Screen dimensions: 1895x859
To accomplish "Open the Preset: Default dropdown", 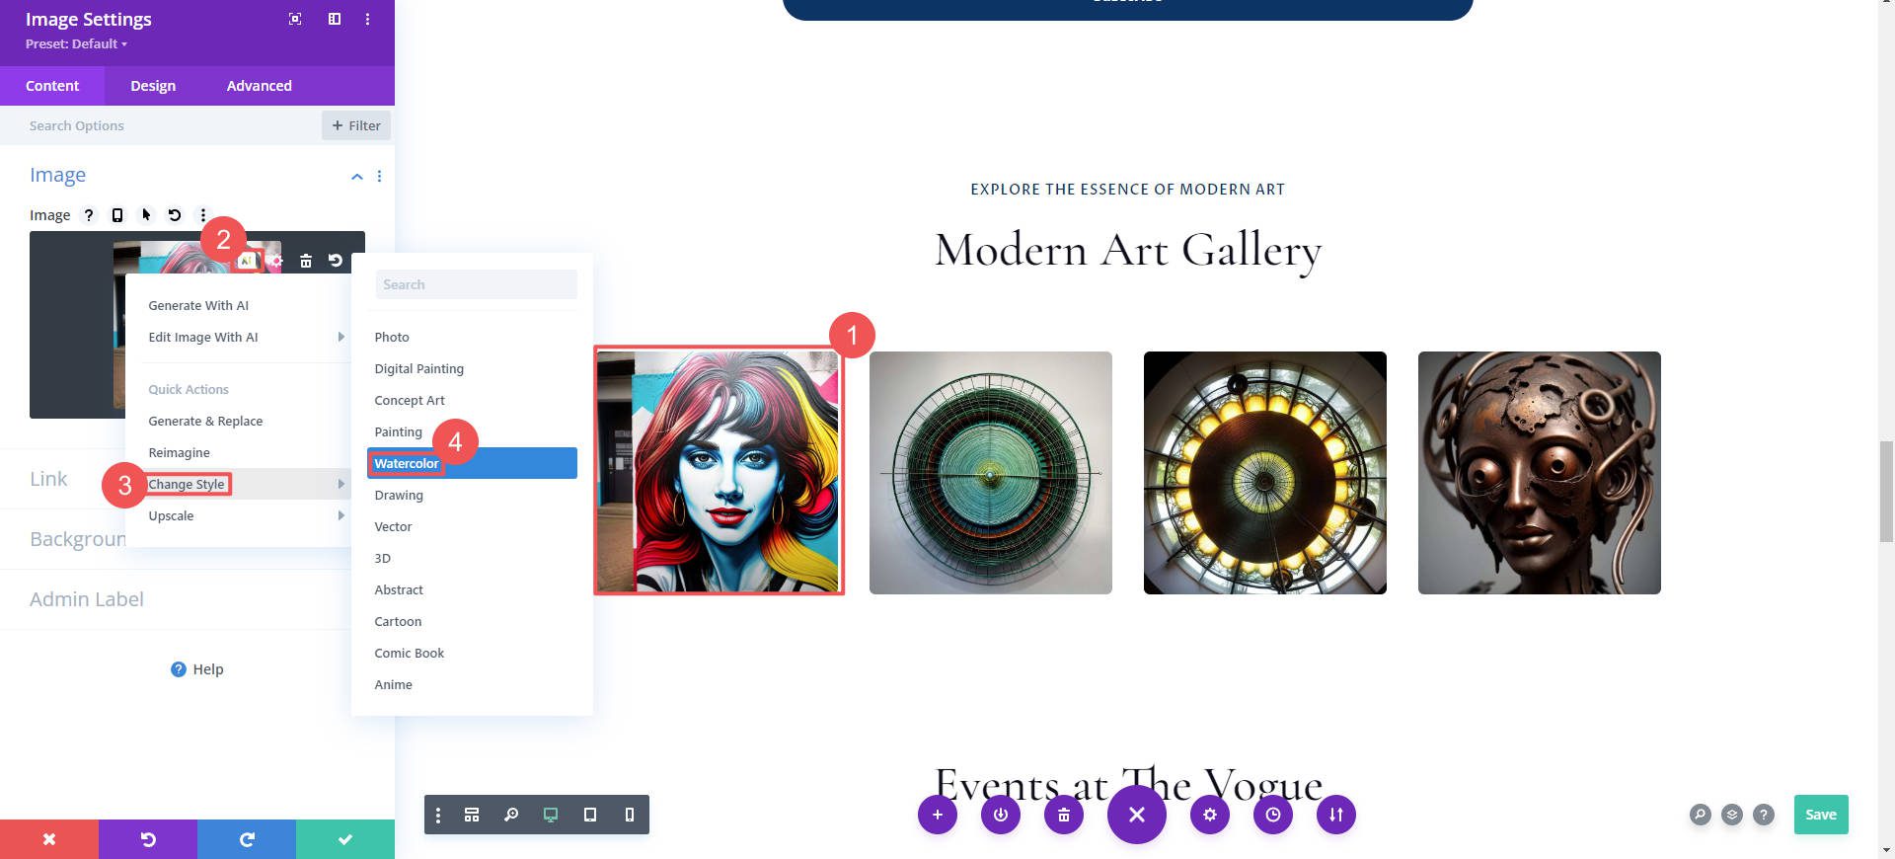I will [x=76, y=44].
